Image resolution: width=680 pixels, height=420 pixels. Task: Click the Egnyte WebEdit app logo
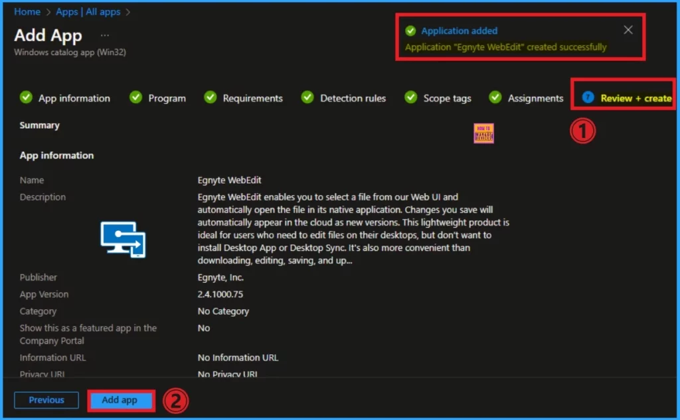coord(123,240)
